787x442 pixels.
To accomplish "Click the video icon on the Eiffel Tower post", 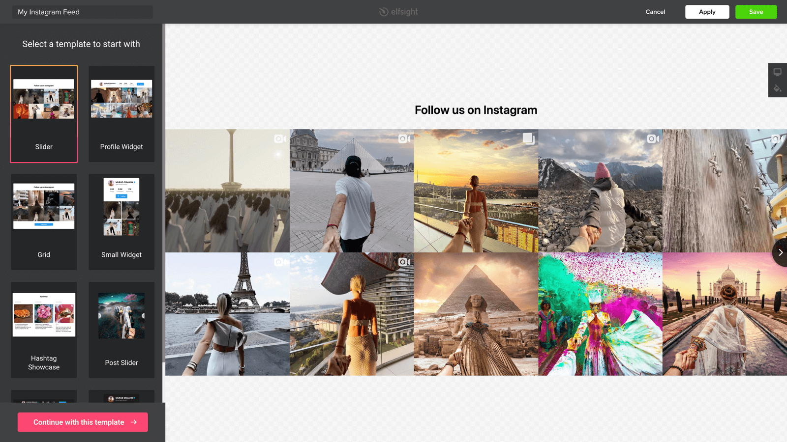I will pos(279,262).
